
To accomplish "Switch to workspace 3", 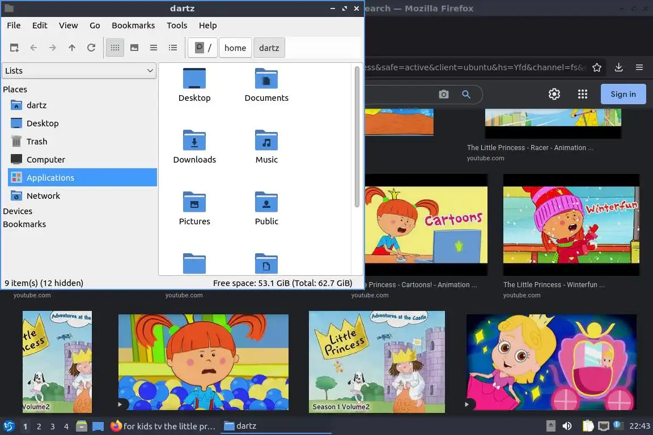I will coord(53,427).
